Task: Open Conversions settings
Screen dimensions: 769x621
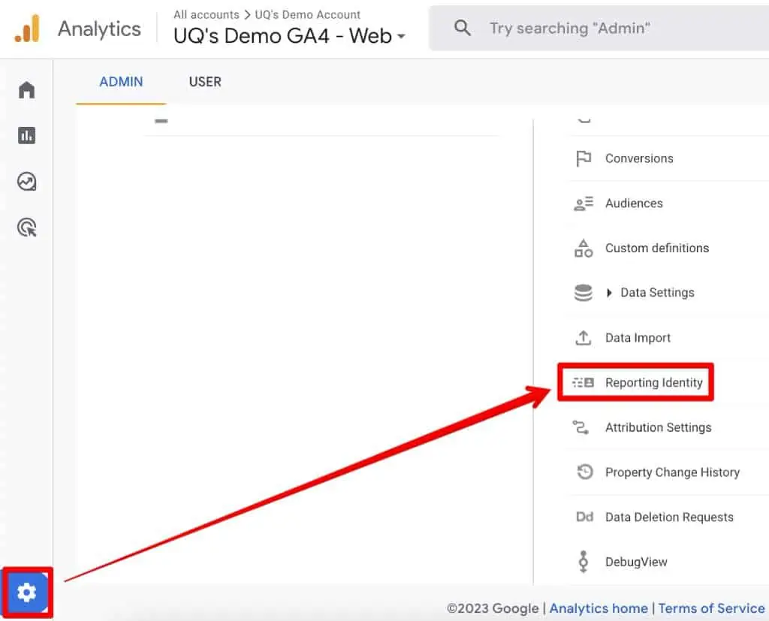Action: 639,158
